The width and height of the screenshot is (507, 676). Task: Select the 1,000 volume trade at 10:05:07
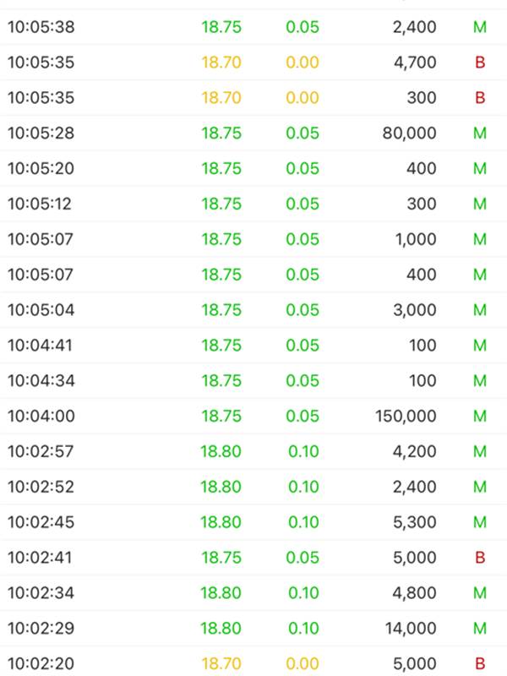tap(253, 239)
